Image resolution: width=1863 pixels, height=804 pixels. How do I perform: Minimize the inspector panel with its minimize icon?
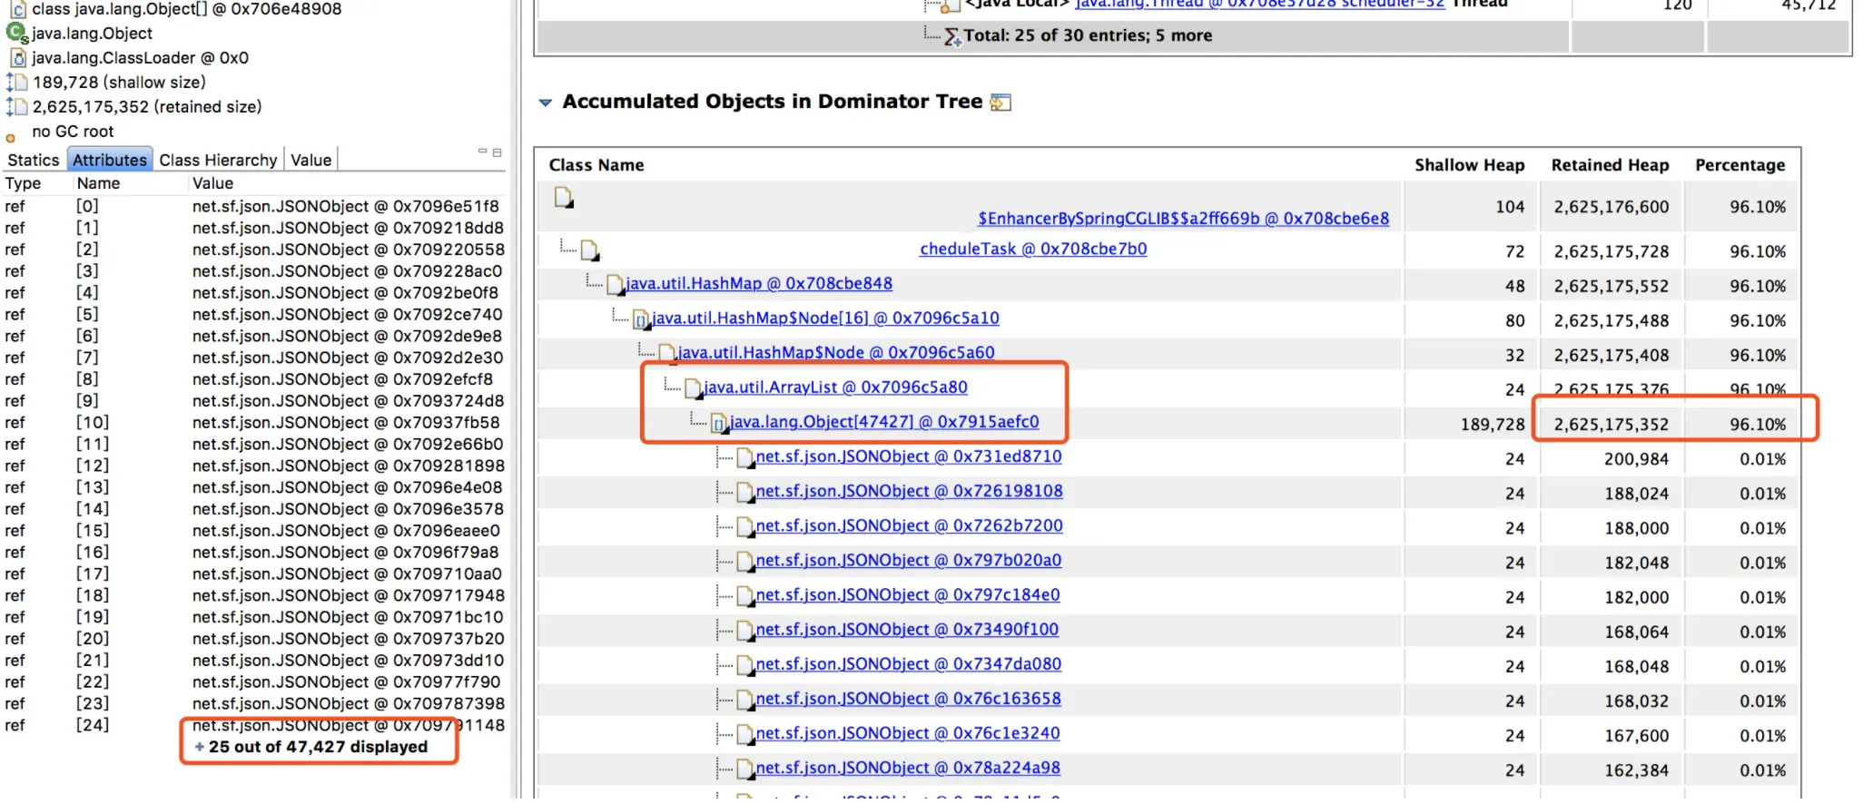[483, 152]
